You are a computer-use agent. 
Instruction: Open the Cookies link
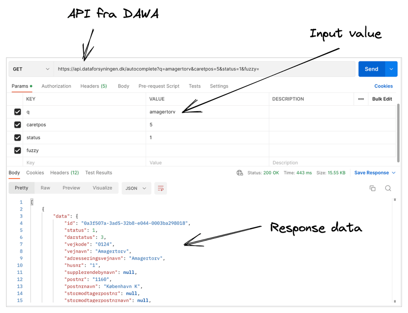coord(384,86)
